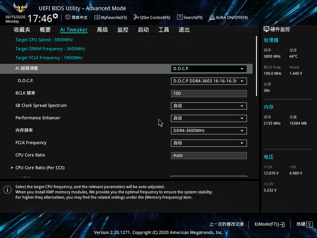Open the SB Clock Spread Spectrum dropdown

pyautogui.click(x=209, y=106)
